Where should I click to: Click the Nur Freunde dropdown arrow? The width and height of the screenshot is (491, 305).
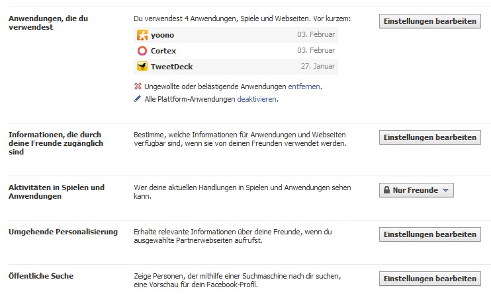[x=446, y=190]
